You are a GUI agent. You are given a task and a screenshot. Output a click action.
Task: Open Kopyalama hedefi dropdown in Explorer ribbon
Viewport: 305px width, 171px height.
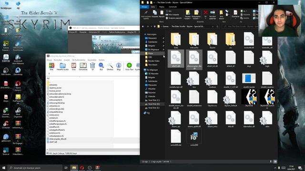(x=196, y=15)
